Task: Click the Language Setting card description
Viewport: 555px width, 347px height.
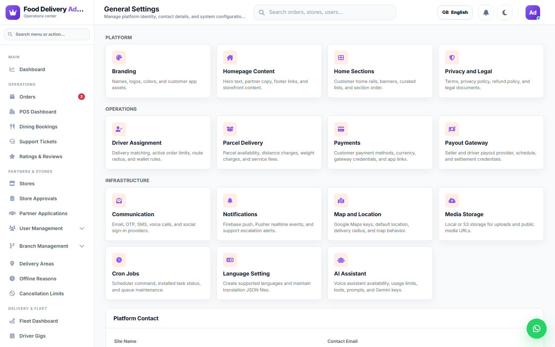Action: (x=267, y=287)
